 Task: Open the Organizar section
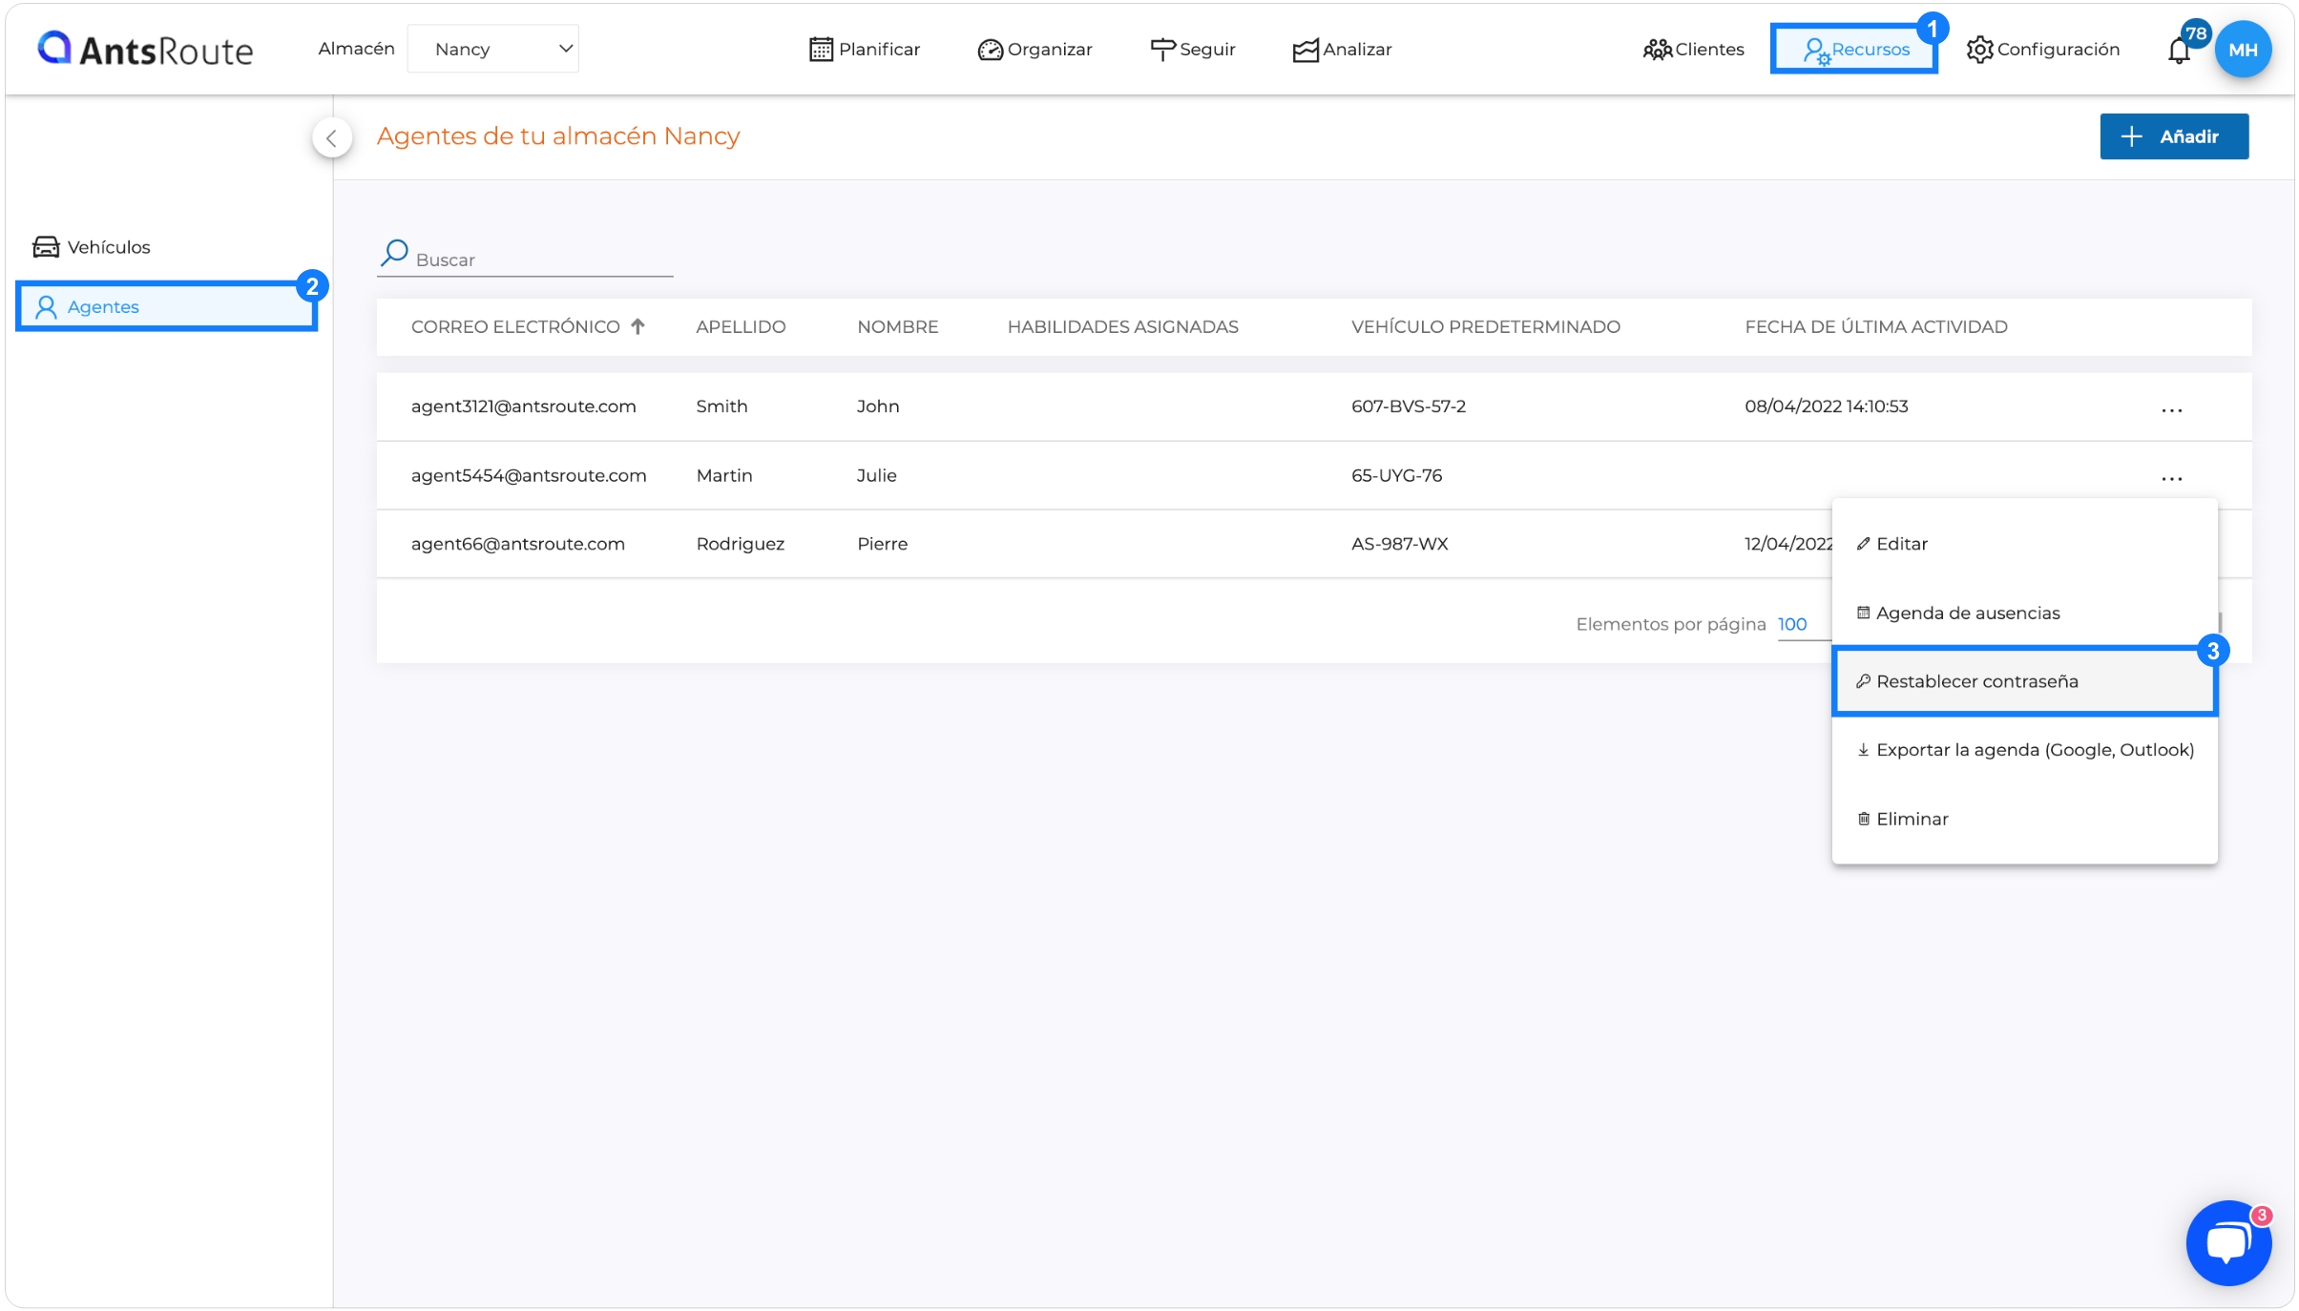(x=1035, y=49)
